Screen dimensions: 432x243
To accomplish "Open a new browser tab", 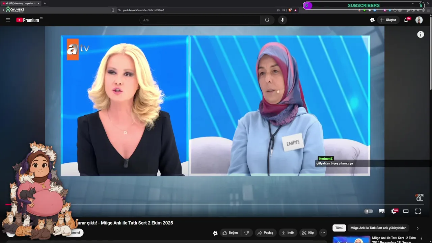I will 45,3.
